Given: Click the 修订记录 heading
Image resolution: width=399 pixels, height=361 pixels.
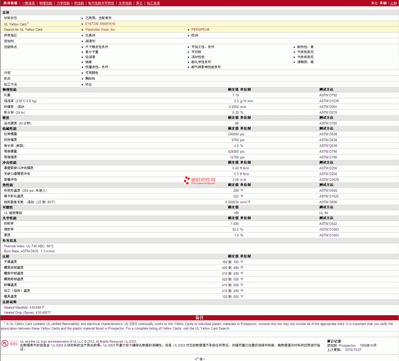Looking at the screenshot, I should click(x=334, y=341).
